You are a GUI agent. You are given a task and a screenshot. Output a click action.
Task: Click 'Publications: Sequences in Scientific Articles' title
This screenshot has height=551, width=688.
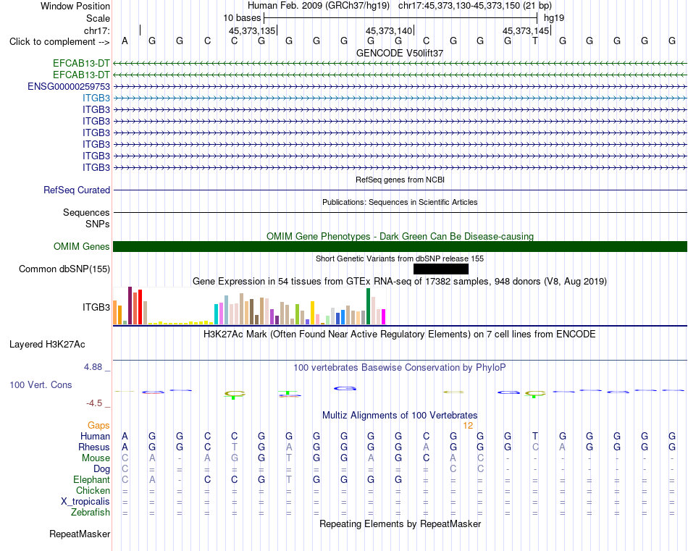(400, 202)
